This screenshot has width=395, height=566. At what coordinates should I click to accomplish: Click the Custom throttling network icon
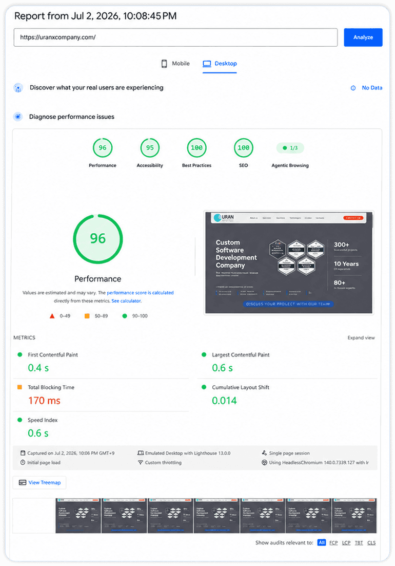click(141, 462)
